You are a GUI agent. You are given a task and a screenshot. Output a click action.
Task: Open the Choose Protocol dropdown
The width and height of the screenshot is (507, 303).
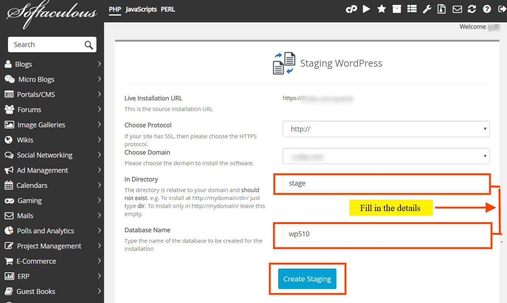coord(386,129)
